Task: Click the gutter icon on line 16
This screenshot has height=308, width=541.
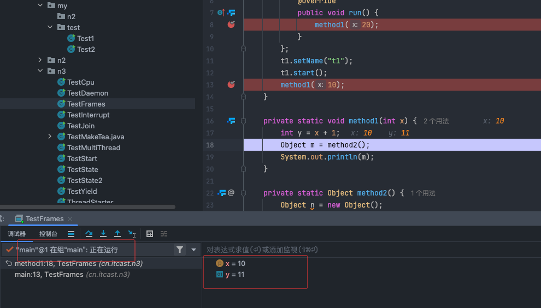Action: (x=231, y=121)
